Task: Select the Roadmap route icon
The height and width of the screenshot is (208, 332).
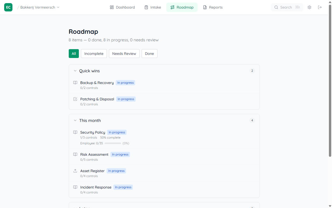Action: (172, 7)
